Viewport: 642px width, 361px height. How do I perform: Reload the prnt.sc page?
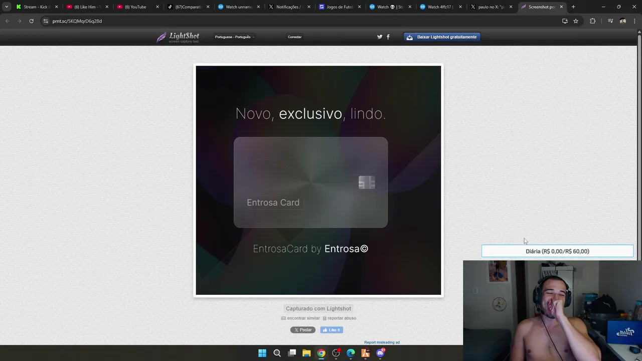pyautogui.click(x=31, y=21)
